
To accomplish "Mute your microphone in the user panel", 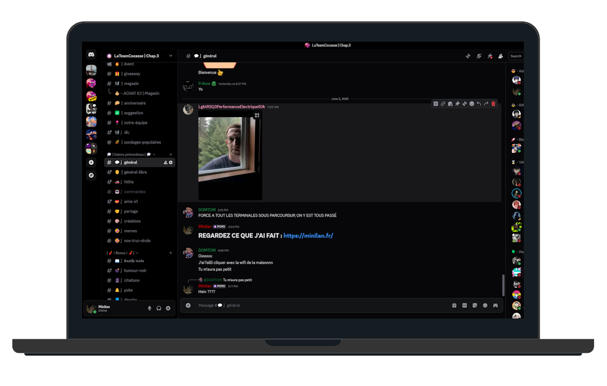I will coord(149,308).
